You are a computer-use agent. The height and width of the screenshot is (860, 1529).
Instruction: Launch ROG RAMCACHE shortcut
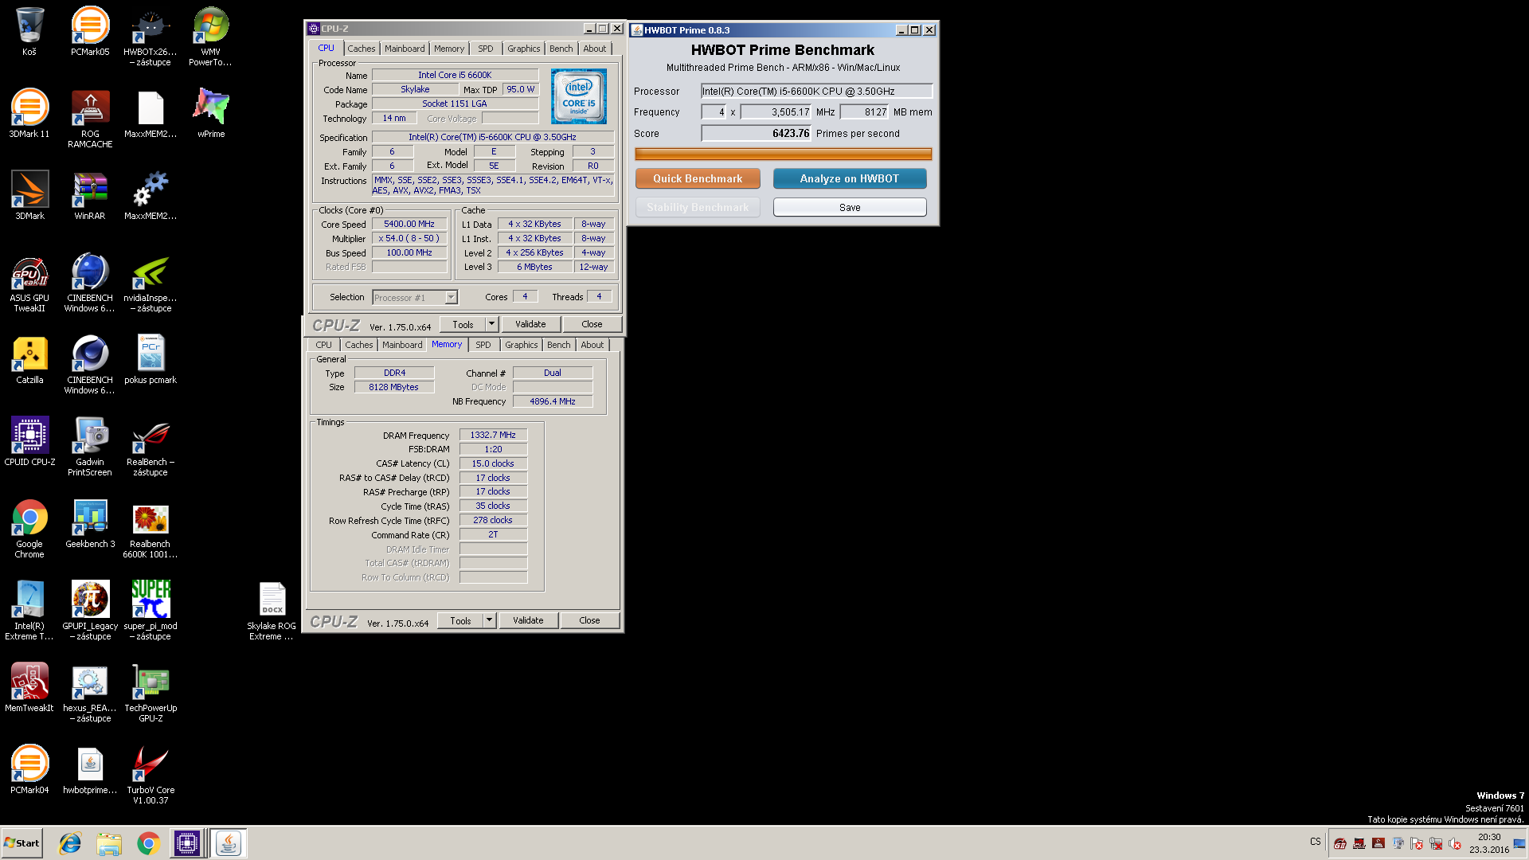click(90, 119)
